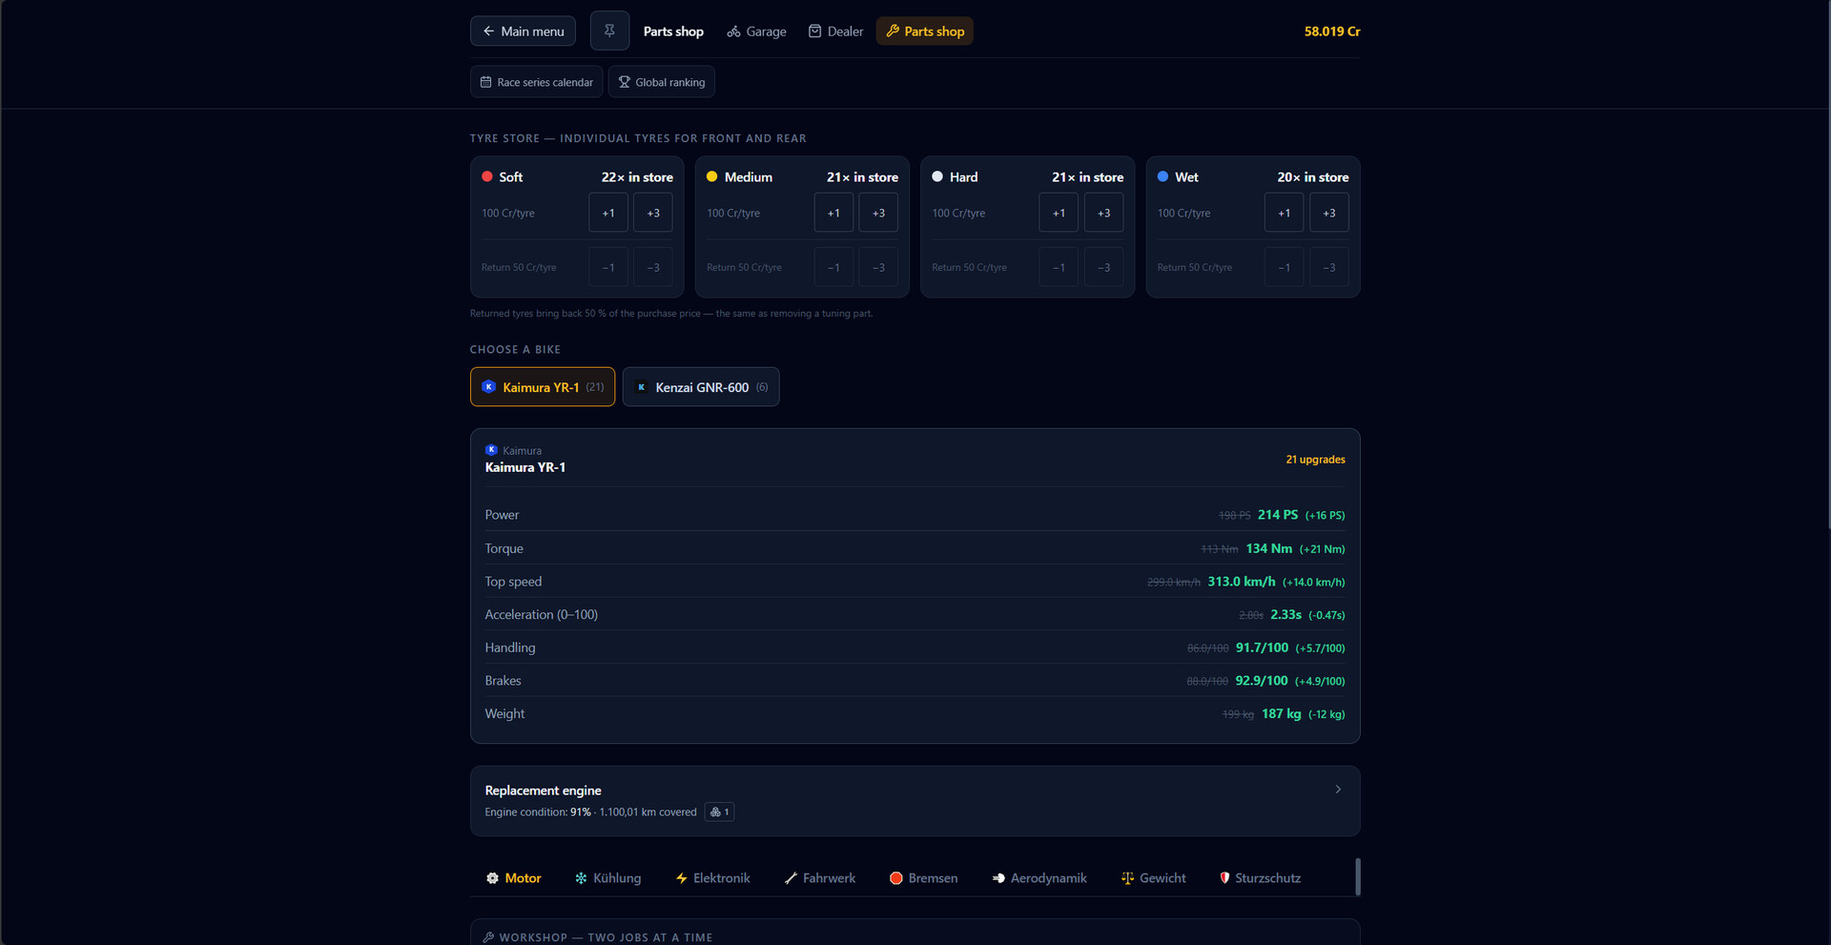This screenshot has width=1831, height=945.
Task: Switch to the Bremsen category tab
Action: tap(923, 878)
